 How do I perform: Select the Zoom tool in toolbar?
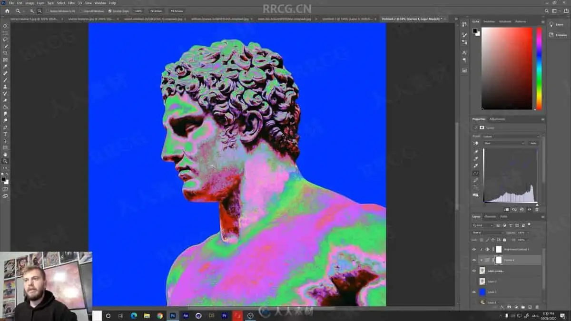click(x=5, y=161)
